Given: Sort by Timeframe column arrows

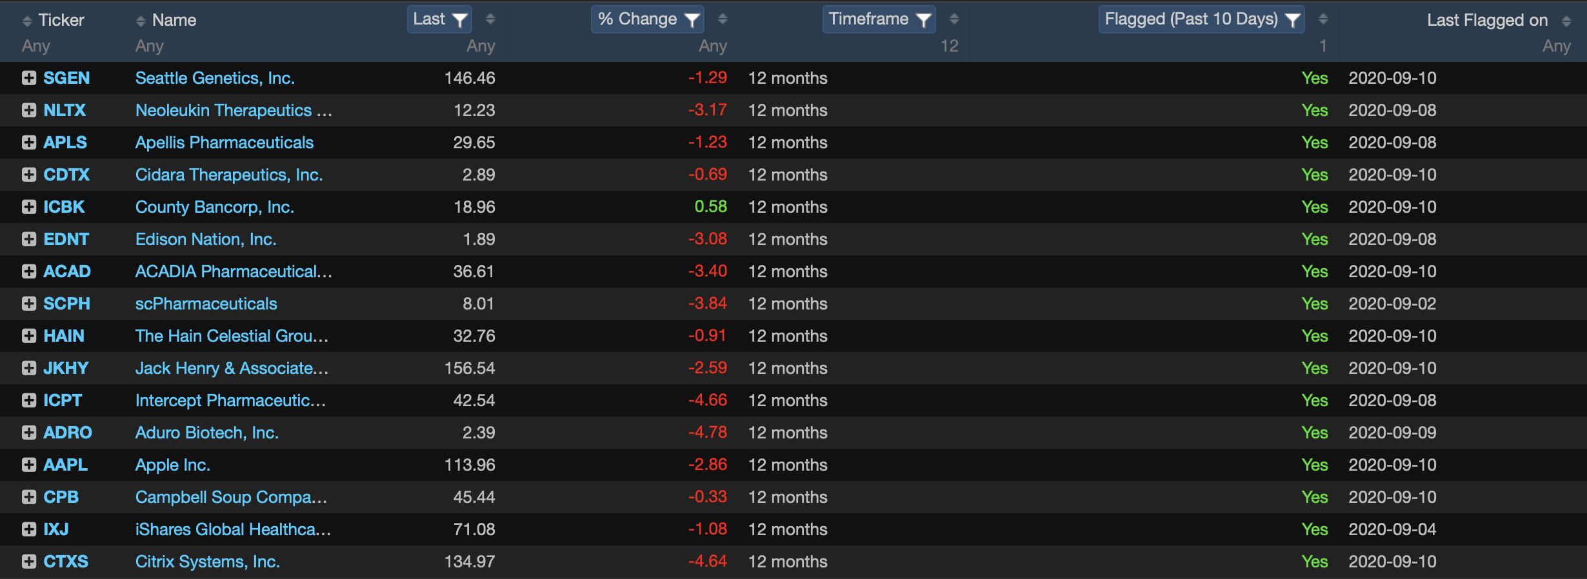Looking at the screenshot, I should point(954,19).
